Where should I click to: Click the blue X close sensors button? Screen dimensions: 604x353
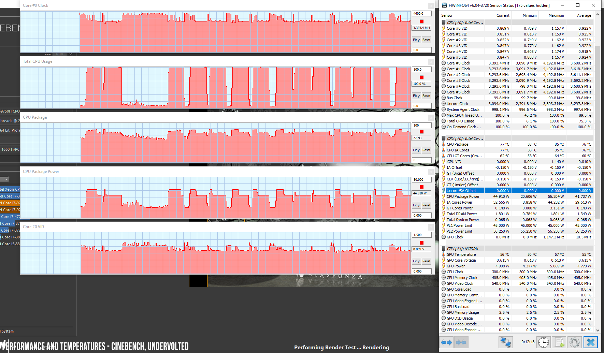[591, 342]
